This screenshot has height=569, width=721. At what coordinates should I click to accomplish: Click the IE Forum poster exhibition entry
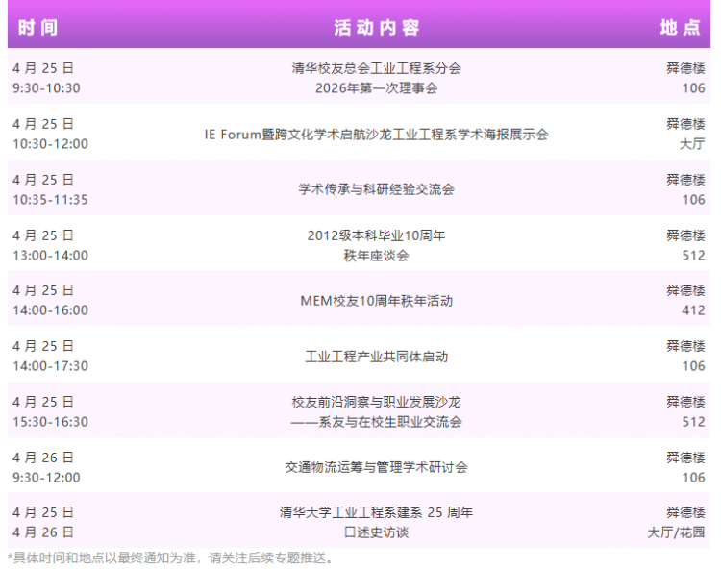[x=377, y=135]
